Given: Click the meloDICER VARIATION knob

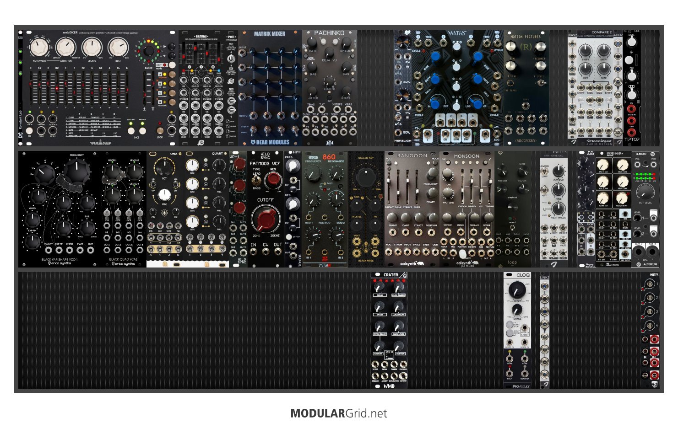Looking at the screenshot, I should [x=66, y=47].
